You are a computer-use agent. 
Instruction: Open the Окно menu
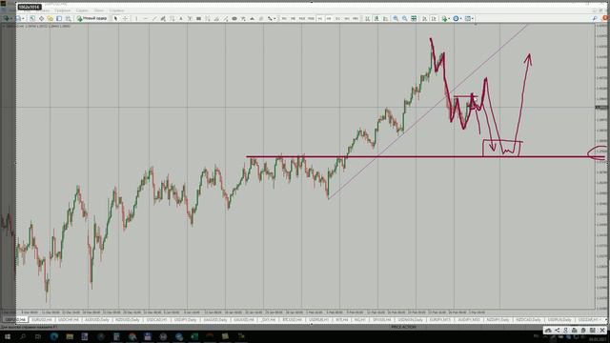(x=99, y=10)
